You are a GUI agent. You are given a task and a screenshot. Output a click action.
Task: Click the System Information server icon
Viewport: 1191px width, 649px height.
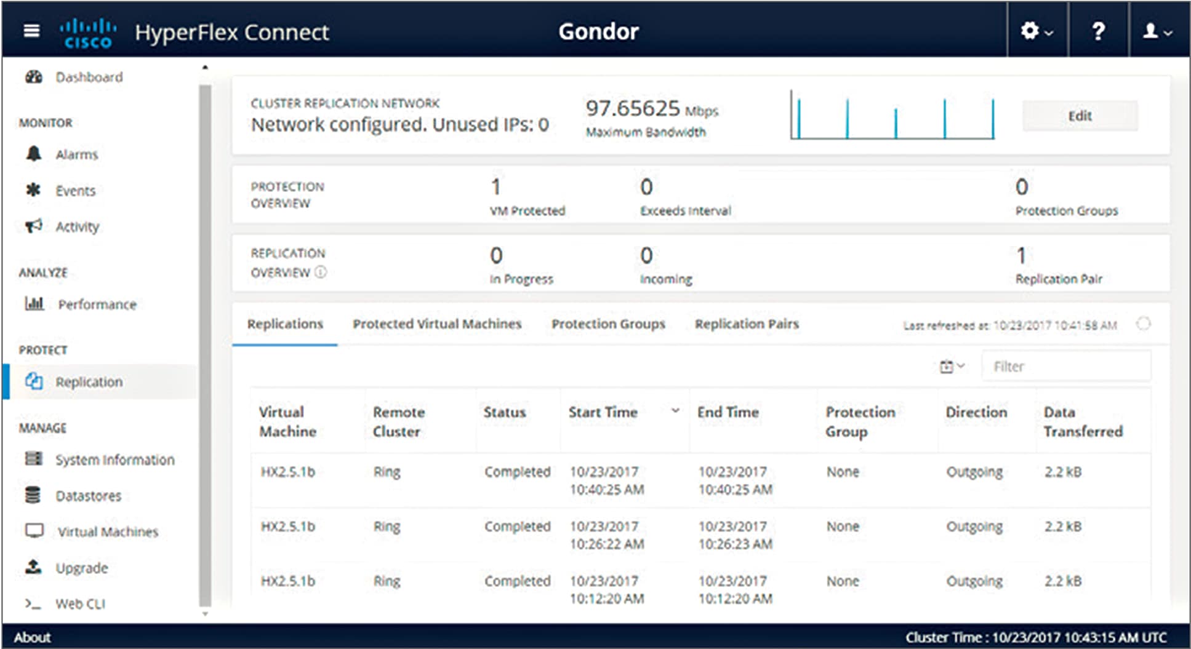[x=34, y=459]
